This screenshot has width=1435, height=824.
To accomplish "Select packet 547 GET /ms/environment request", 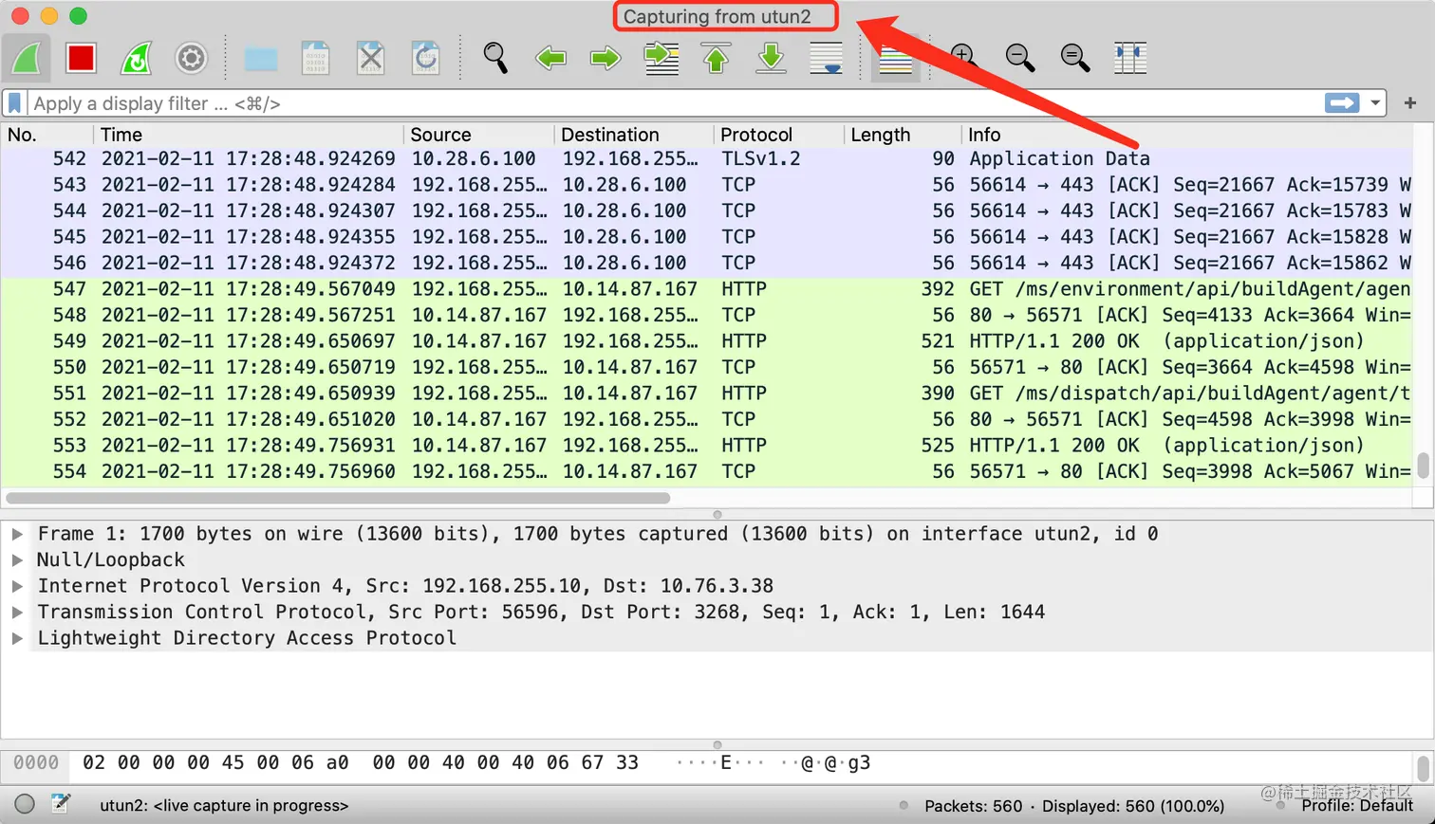I will [x=706, y=289].
